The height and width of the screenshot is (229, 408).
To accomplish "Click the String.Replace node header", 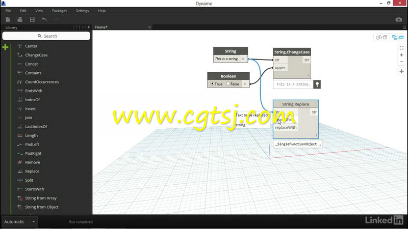I will click(x=296, y=104).
